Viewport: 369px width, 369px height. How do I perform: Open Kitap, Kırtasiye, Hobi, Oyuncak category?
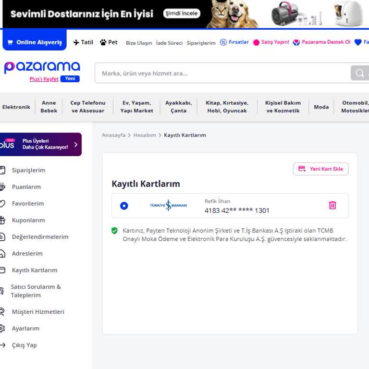point(227,107)
